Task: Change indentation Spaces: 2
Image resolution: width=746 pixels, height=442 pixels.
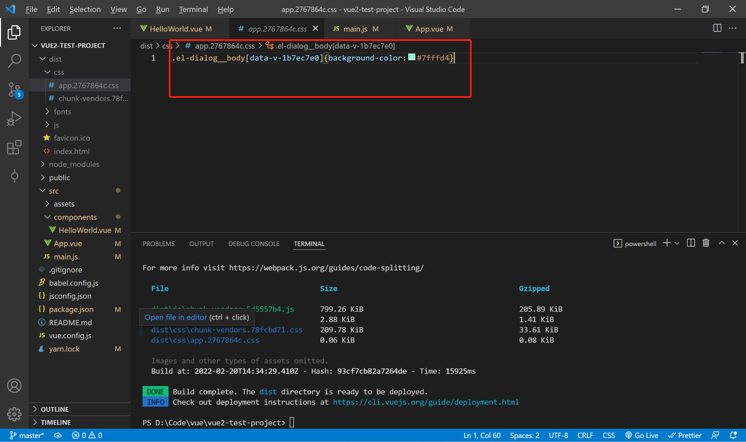Action: [525, 435]
